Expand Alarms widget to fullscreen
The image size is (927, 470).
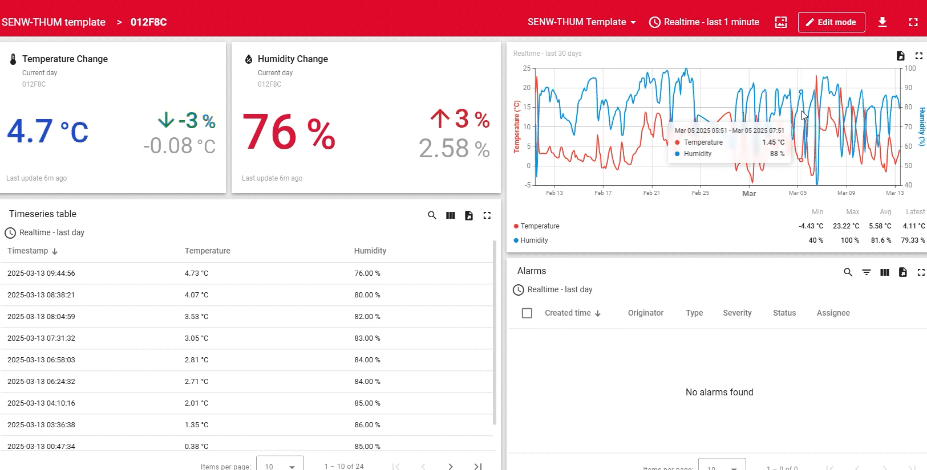[921, 272]
